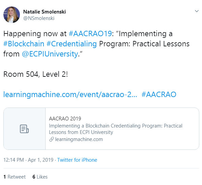The height and width of the screenshot is (185, 202).
Task: Open learningmachine.com domain in the card
Action: click(79, 139)
